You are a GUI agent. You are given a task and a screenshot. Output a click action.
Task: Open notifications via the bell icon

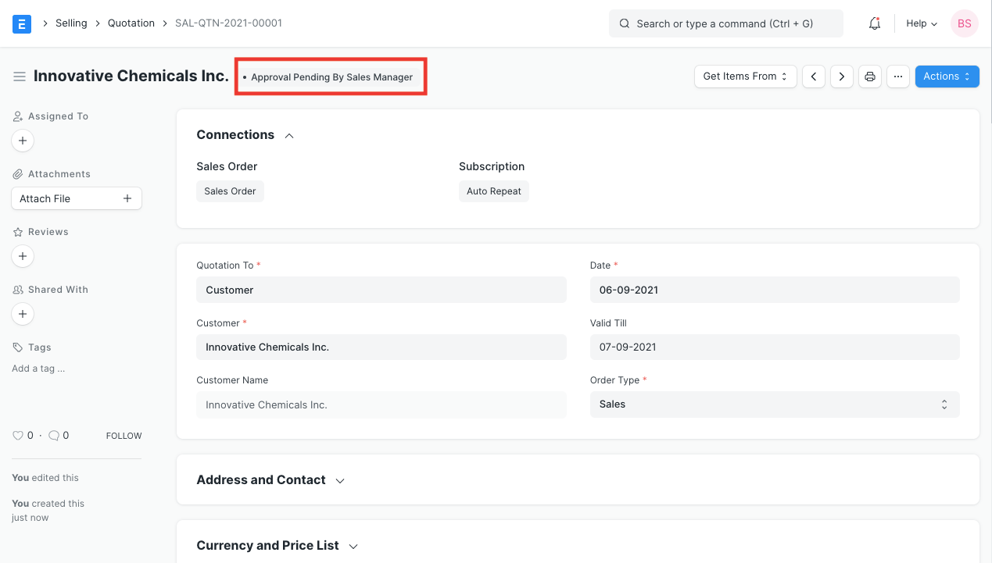[x=874, y=23]
